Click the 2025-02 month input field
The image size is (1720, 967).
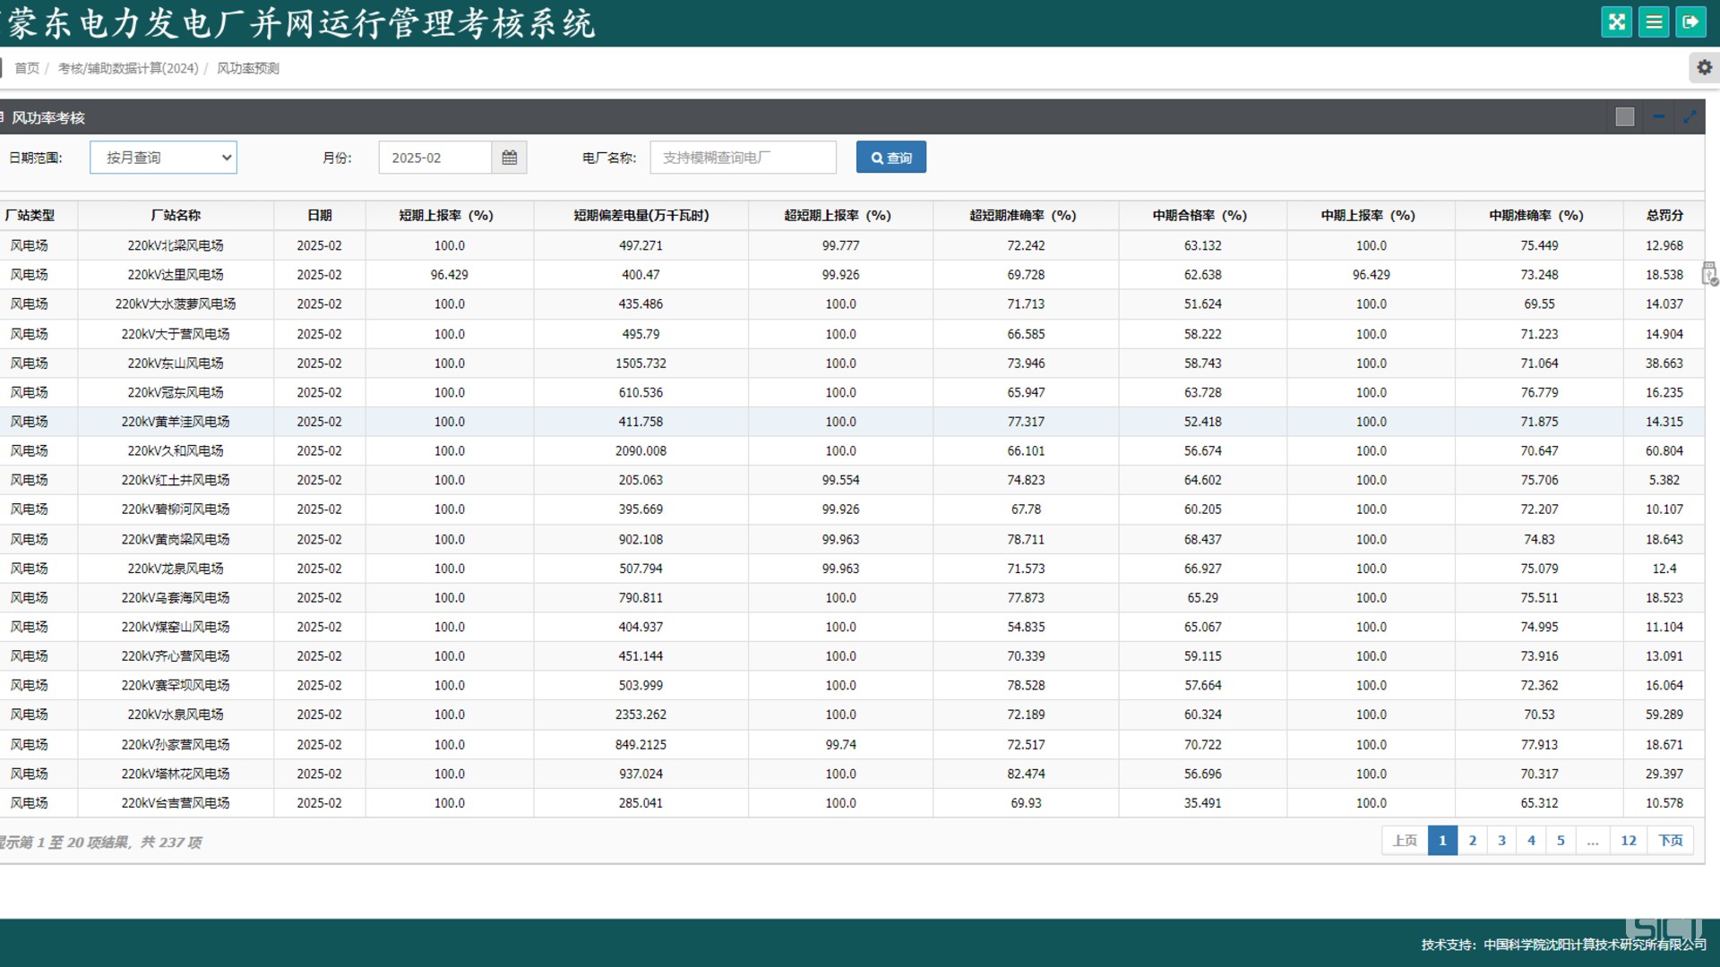point(435,158)
